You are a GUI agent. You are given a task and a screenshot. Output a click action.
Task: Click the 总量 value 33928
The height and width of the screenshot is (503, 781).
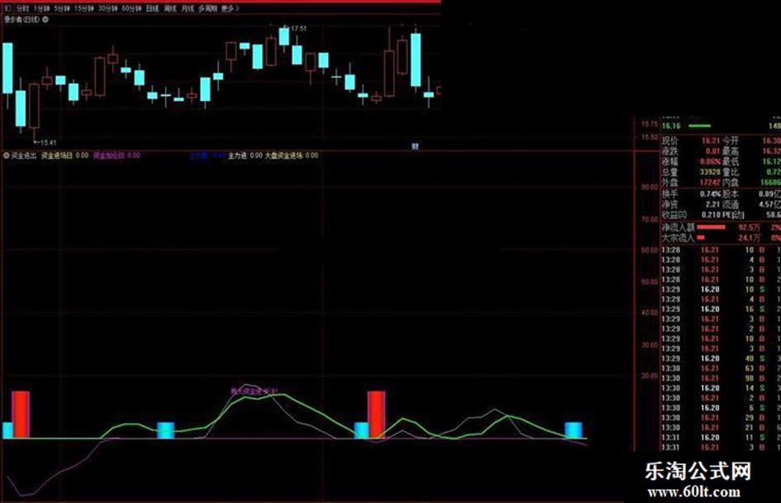tap(710, 172)
